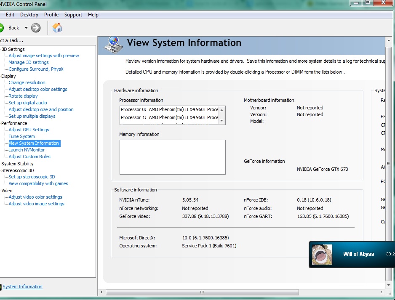Open the Help menu
Viewport: 395px width, 300px height.
click(93, 15)
